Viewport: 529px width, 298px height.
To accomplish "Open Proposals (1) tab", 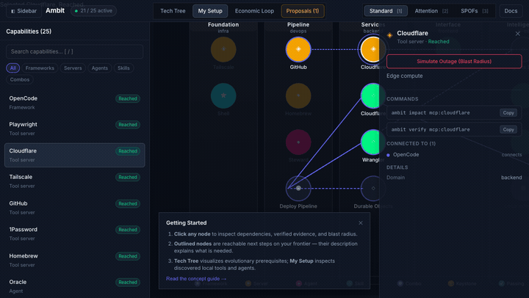I will [x=302, y=11].
